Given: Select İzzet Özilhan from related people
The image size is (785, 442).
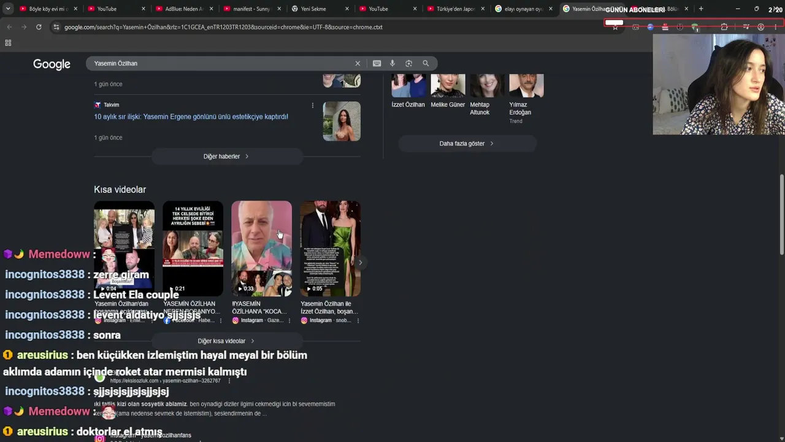Looking at the screenshot, I should [408, 91].
